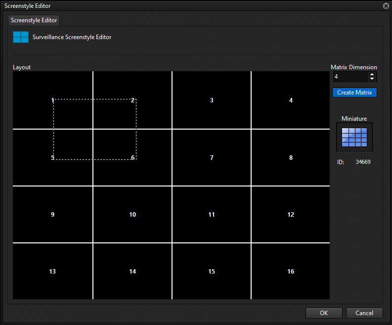
Task: Decrease Matrix Dimension with the down arrow
Action: point(372,79)
